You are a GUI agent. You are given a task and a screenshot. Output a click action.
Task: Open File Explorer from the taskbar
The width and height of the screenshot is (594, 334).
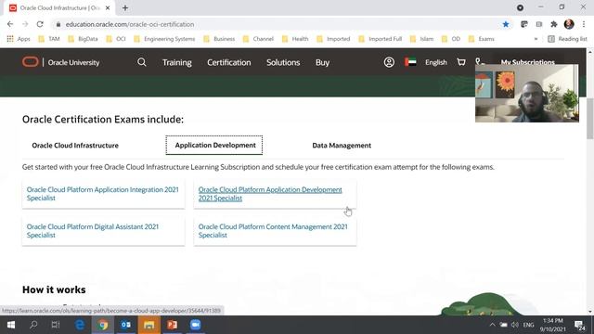pos(148,325)
